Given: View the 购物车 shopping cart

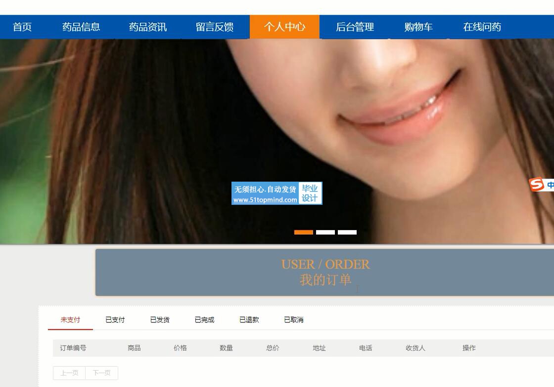Looking at the screenshot, I should coord(418,27).
